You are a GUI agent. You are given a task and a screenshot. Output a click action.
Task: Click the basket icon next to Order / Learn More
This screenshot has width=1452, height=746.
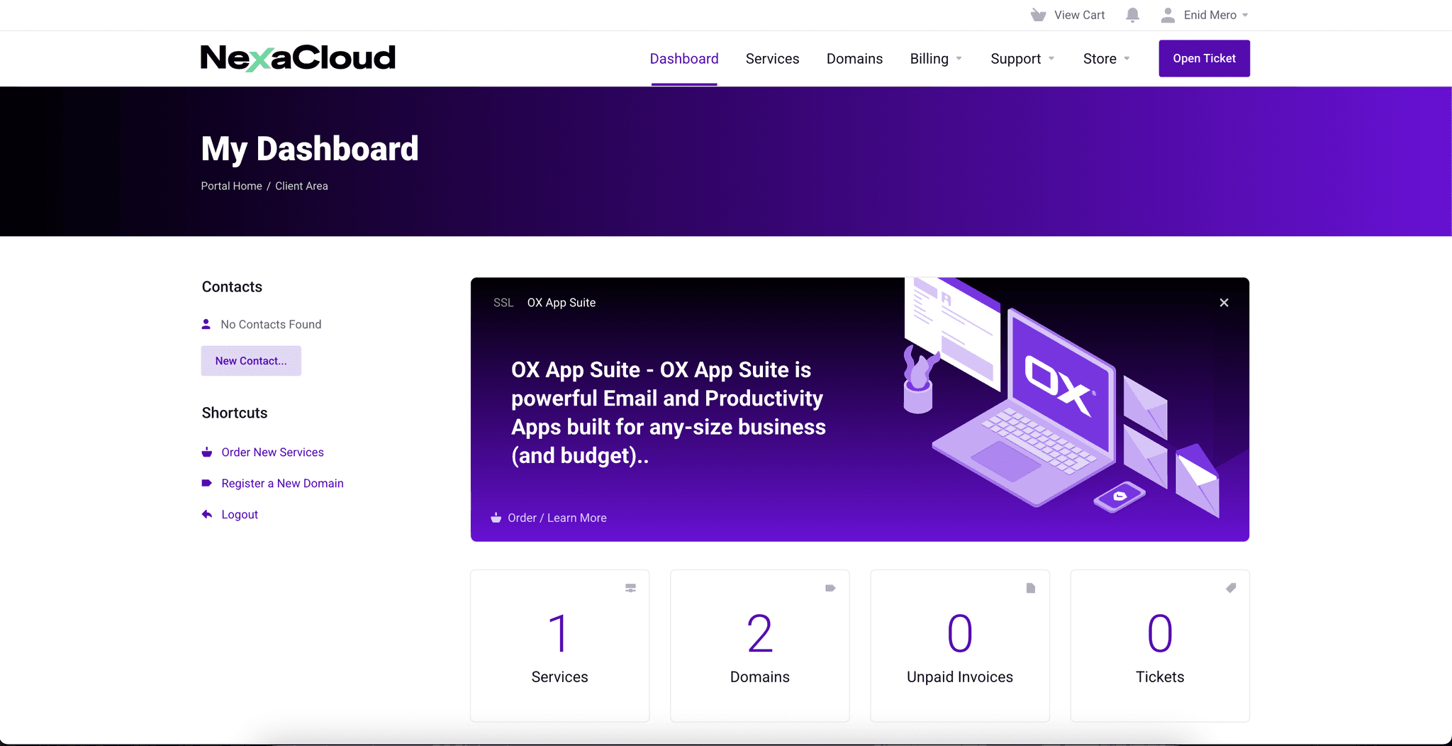click(496, 518)
